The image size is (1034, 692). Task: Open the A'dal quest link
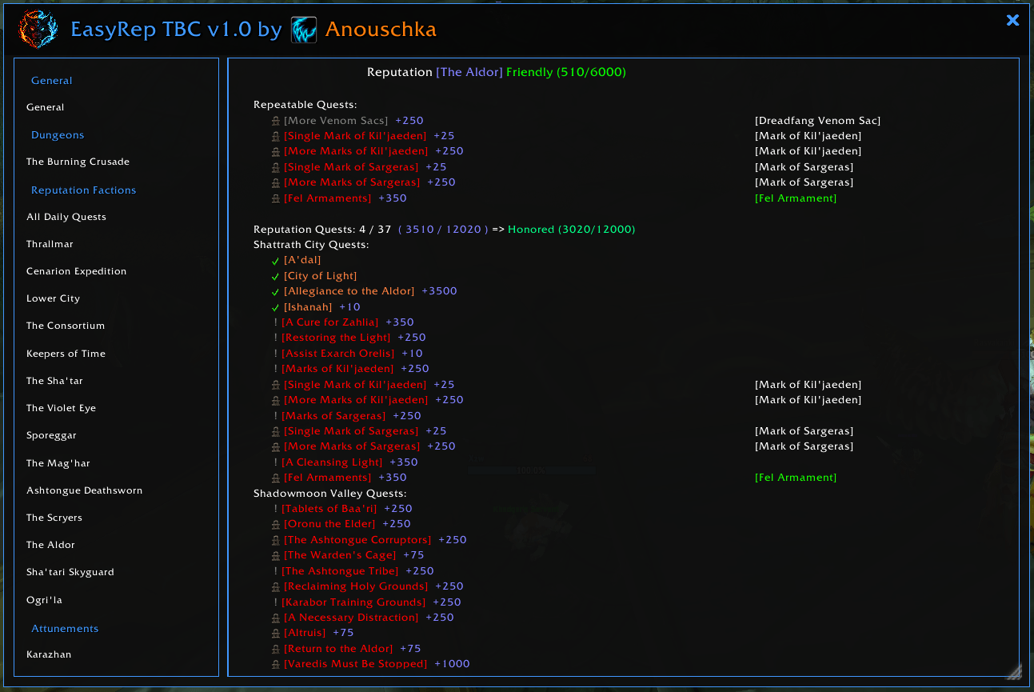coord(302,260)
